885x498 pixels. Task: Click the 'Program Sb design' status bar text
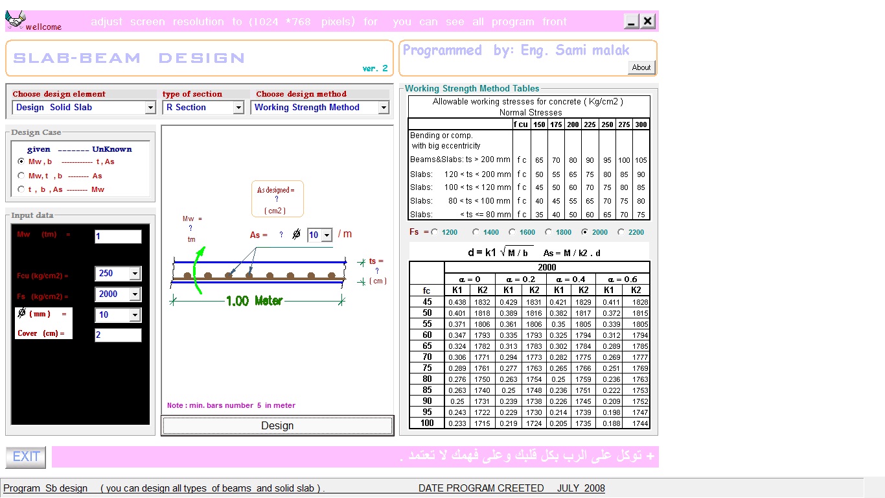point(45,488)
